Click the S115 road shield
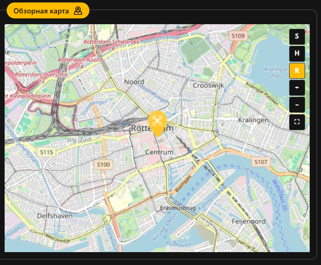Image resolution: width=321 pixels, height=265 pixels. [46, 152]
